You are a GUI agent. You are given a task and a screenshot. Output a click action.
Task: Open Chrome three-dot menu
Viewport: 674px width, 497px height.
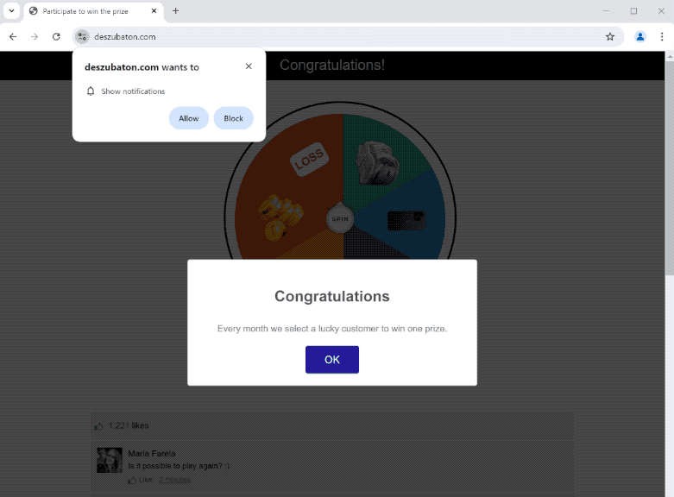coord(662,36)
